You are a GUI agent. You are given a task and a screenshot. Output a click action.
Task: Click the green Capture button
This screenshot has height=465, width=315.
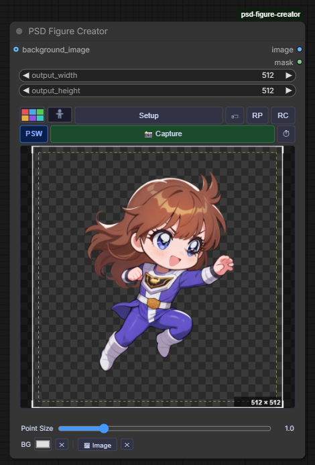point(163,134)
